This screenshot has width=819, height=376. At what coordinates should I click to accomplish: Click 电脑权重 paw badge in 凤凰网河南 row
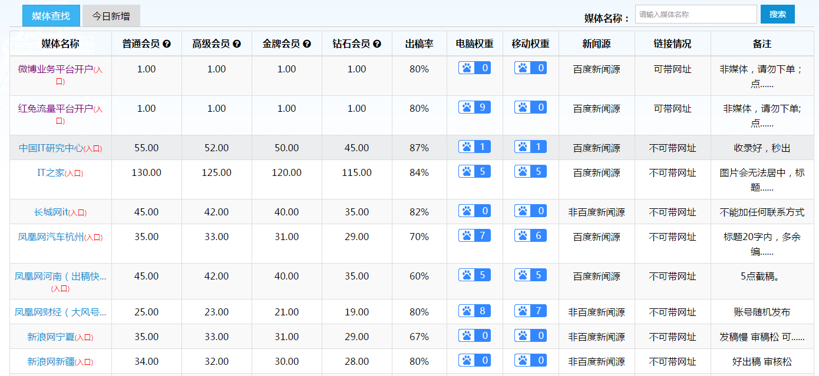(x=474, y=275)
